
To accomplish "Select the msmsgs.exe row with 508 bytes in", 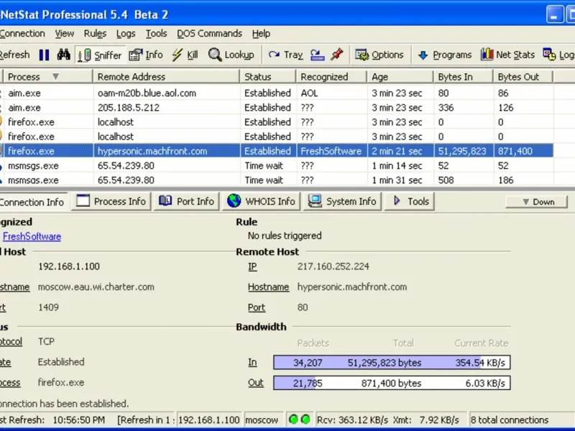I will pyautogui.click(x=277, y=180).
